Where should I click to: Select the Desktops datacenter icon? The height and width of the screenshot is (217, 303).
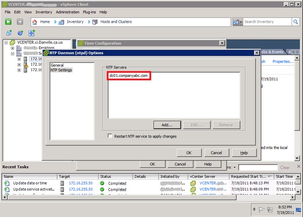[19, 48]
